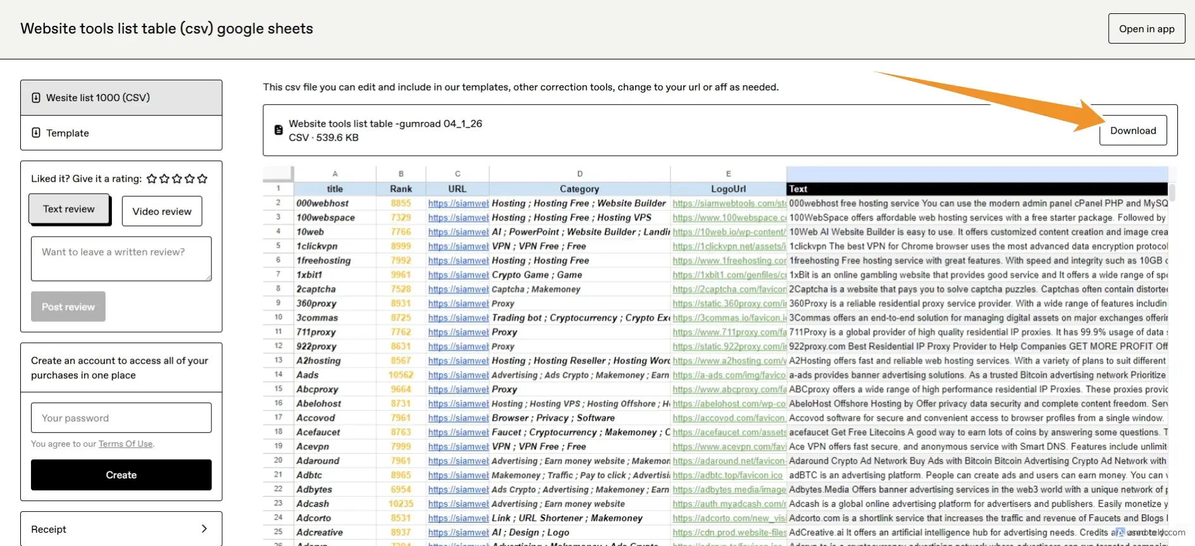The width and height of the screenshot is (1195, 546).
Task: Open the Terms Of Use link
Action: 125,444
